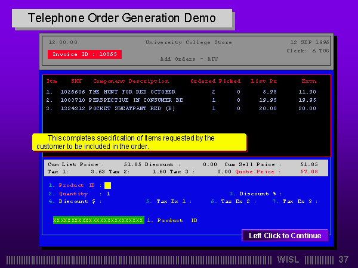
Task: Click the SKU column header
Action: click(x=76, y=81)
